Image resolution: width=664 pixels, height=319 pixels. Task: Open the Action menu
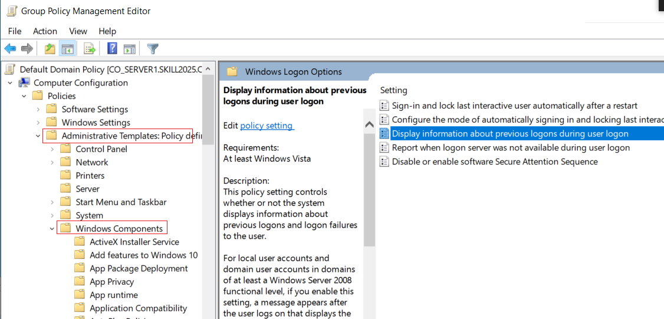tap(45, 31)
